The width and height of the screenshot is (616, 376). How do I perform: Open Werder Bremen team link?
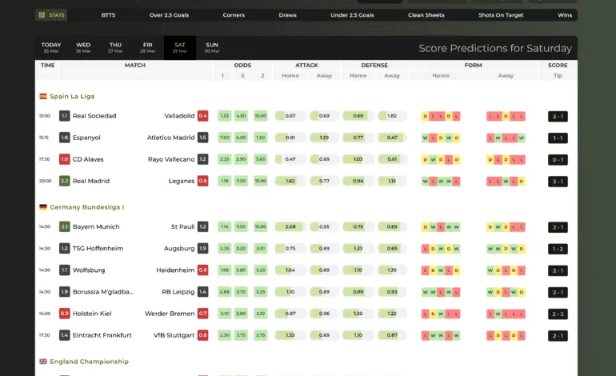170,314
